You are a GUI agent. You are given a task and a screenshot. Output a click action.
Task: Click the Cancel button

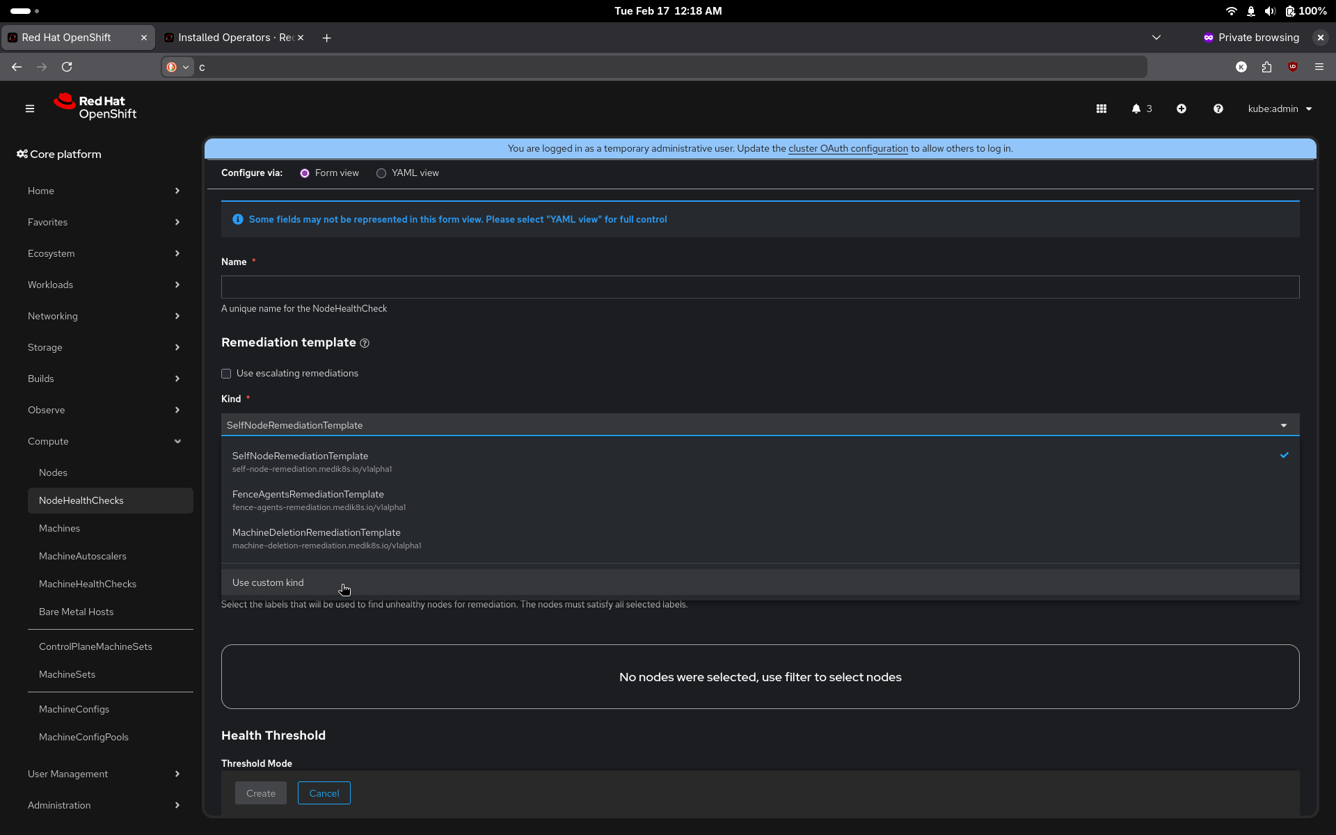click(324, 793)
